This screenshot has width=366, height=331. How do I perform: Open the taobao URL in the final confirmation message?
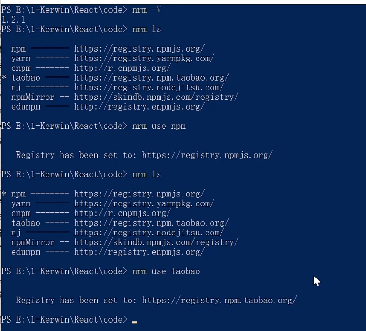coord(219,301)
